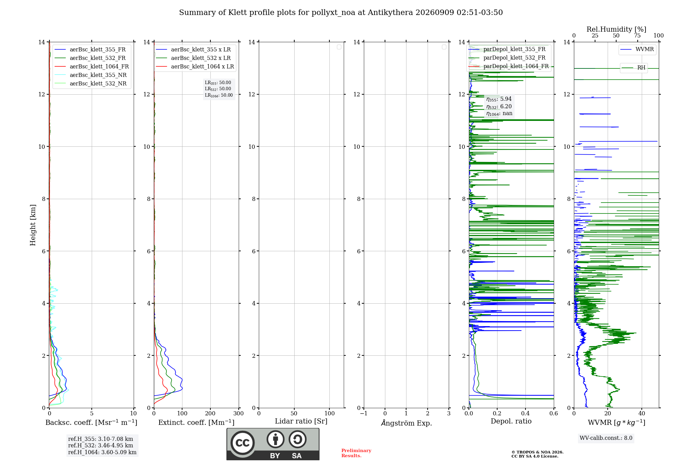682x463 pixels.
Task: Click the aerBsc_klett_355_NR legend entry
Action: tap(91, 75)
